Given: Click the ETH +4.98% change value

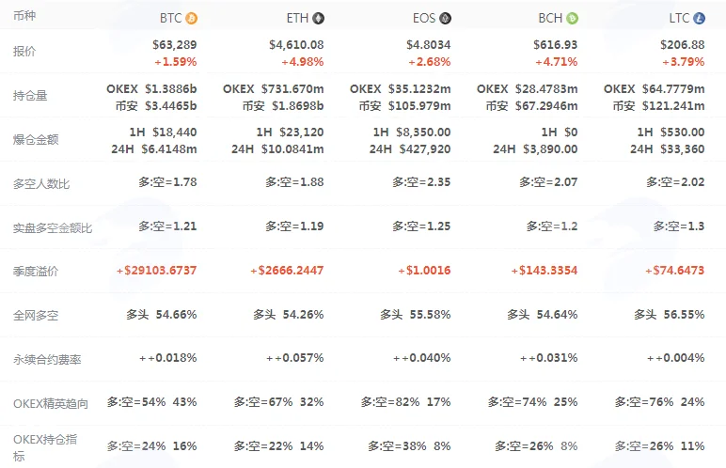Looking at the screenshot, I should tap(303, 62).
